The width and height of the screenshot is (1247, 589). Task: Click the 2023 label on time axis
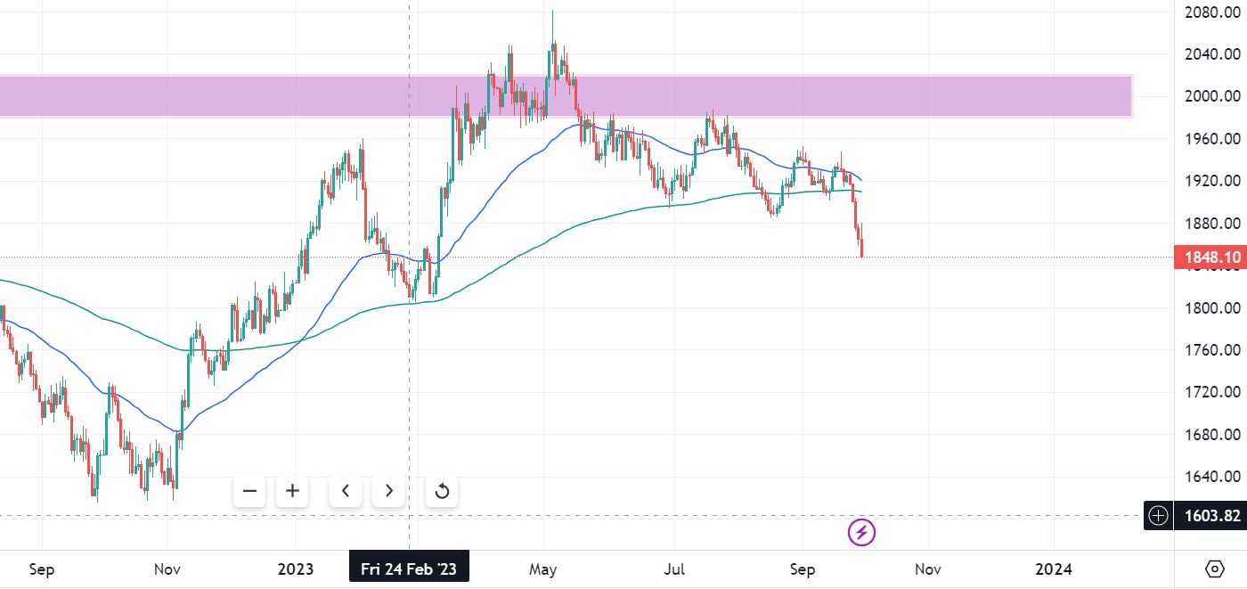point(296,569)
